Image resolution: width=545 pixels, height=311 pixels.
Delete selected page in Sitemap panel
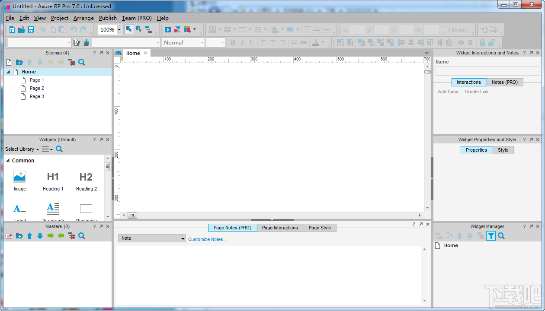[71, 62]
